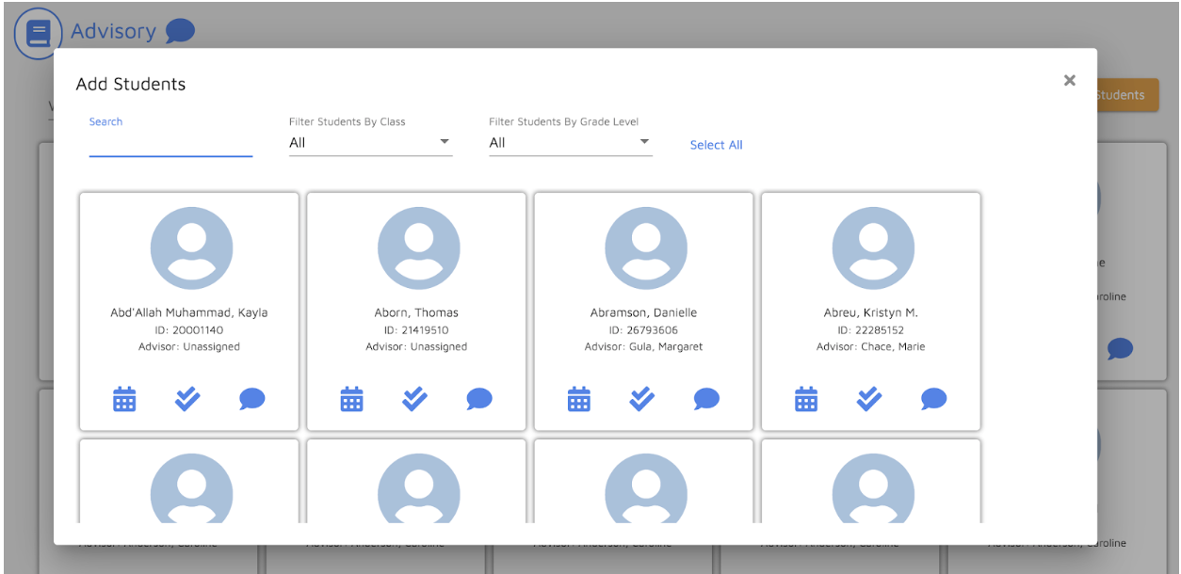Open the calendar for Abreu, Kristyn M.
The width and height of the screenshot is (1181, 574).
point(806,399)
